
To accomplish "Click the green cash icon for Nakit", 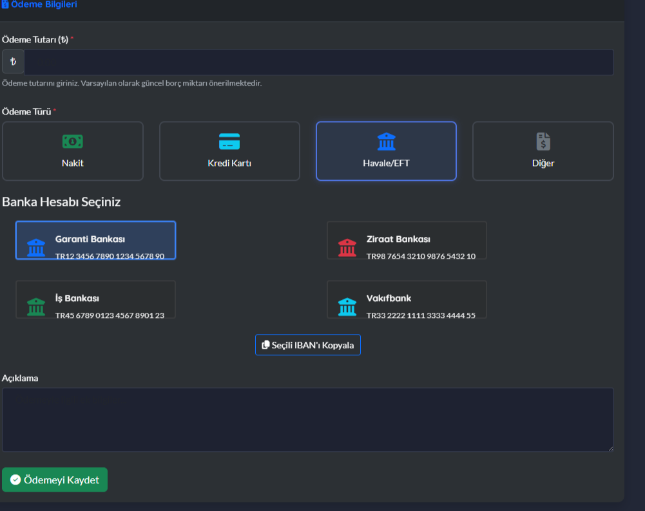I will pos(73,141).
